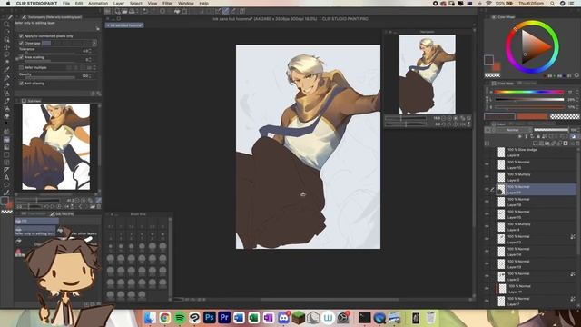Select the Correct line tool
Image resolution: width=581 pixels, height=327 pixels.
click(6, 193)
